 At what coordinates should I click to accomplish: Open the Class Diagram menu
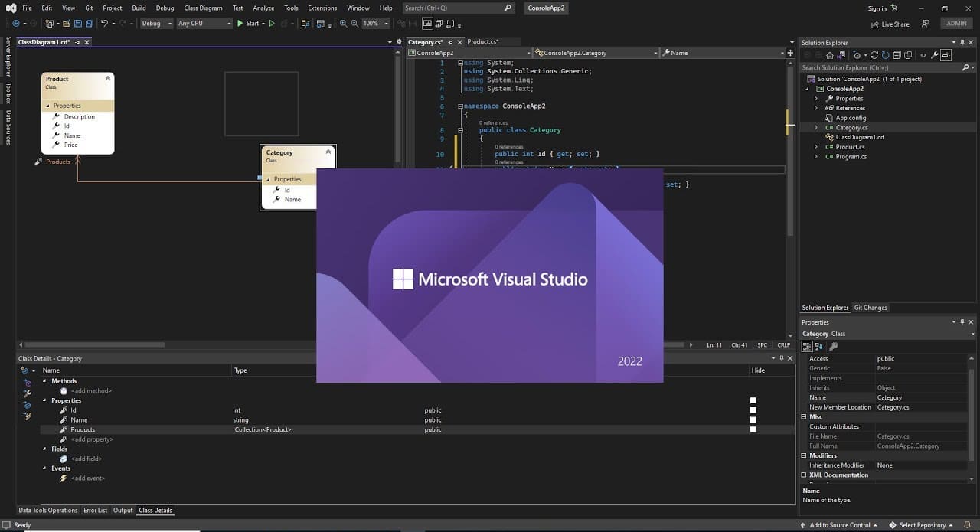[x=203, y=8]
